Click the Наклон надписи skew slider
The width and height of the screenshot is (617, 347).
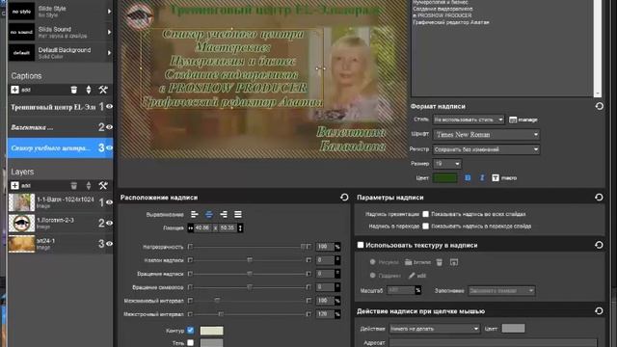(249, 260)
